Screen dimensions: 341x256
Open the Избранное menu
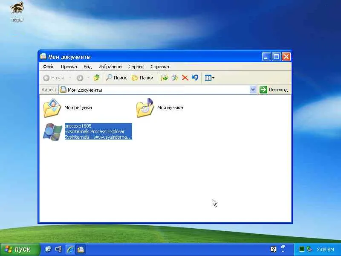point(110,67)
